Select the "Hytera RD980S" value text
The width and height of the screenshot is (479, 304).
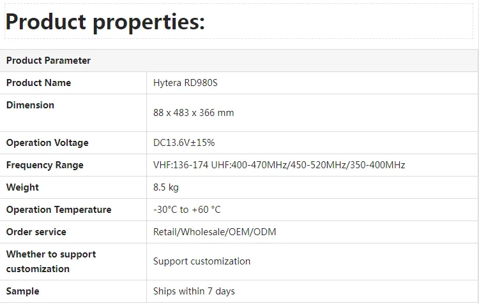coord(186,83)
